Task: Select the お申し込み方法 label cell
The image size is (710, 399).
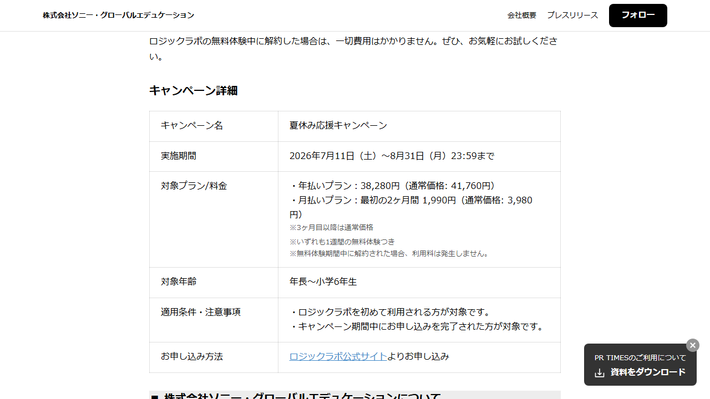Action: click(x=214, y=357)
